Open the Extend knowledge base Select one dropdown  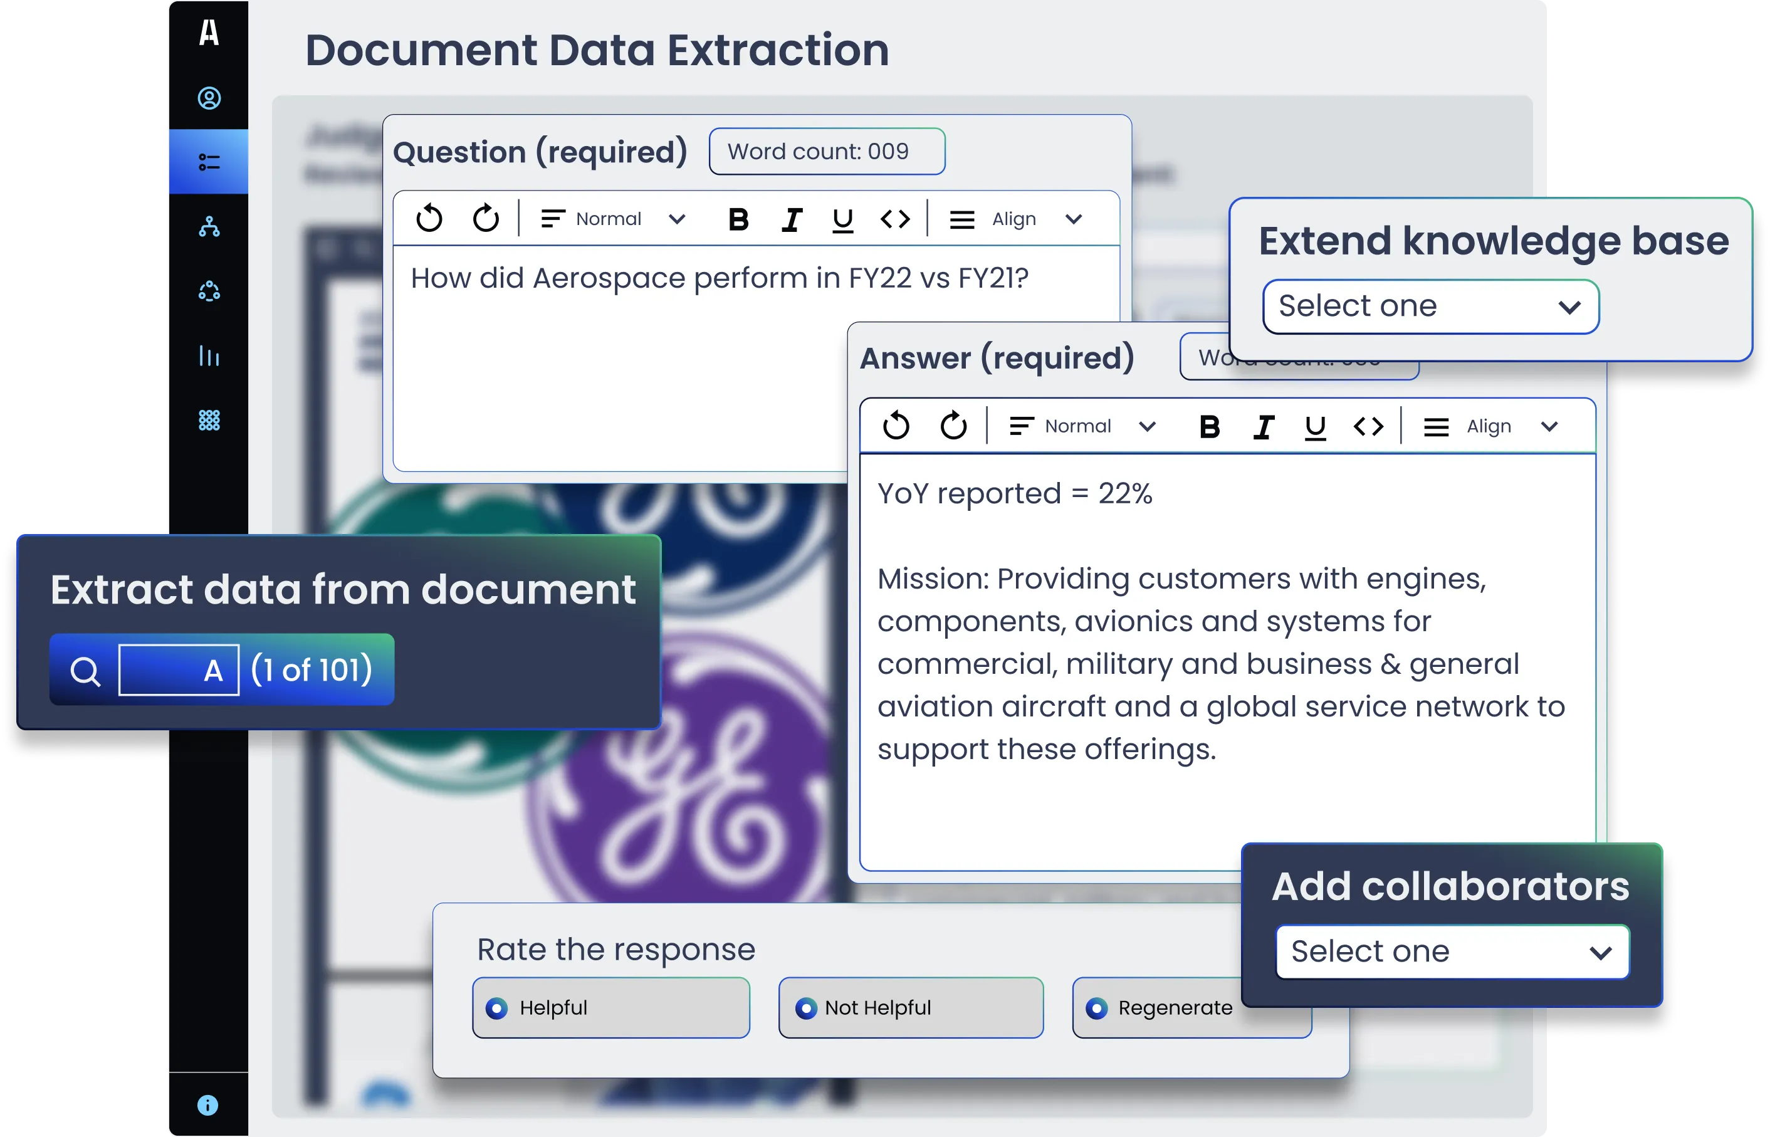click(x=1430, y=307)
